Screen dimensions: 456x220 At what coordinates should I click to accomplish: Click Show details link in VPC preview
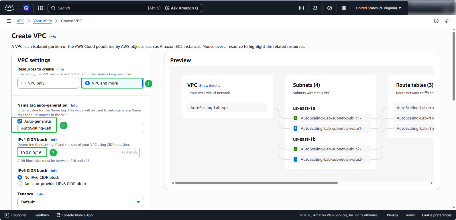pos(210,86)
